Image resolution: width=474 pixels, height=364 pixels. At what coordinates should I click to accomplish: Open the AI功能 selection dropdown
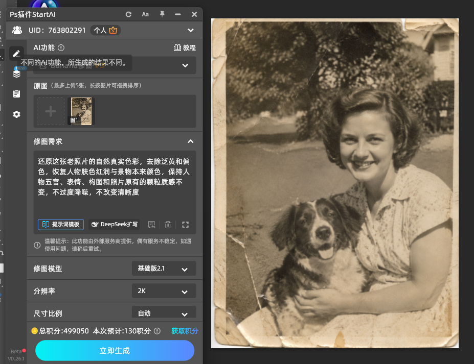(115, 65)
